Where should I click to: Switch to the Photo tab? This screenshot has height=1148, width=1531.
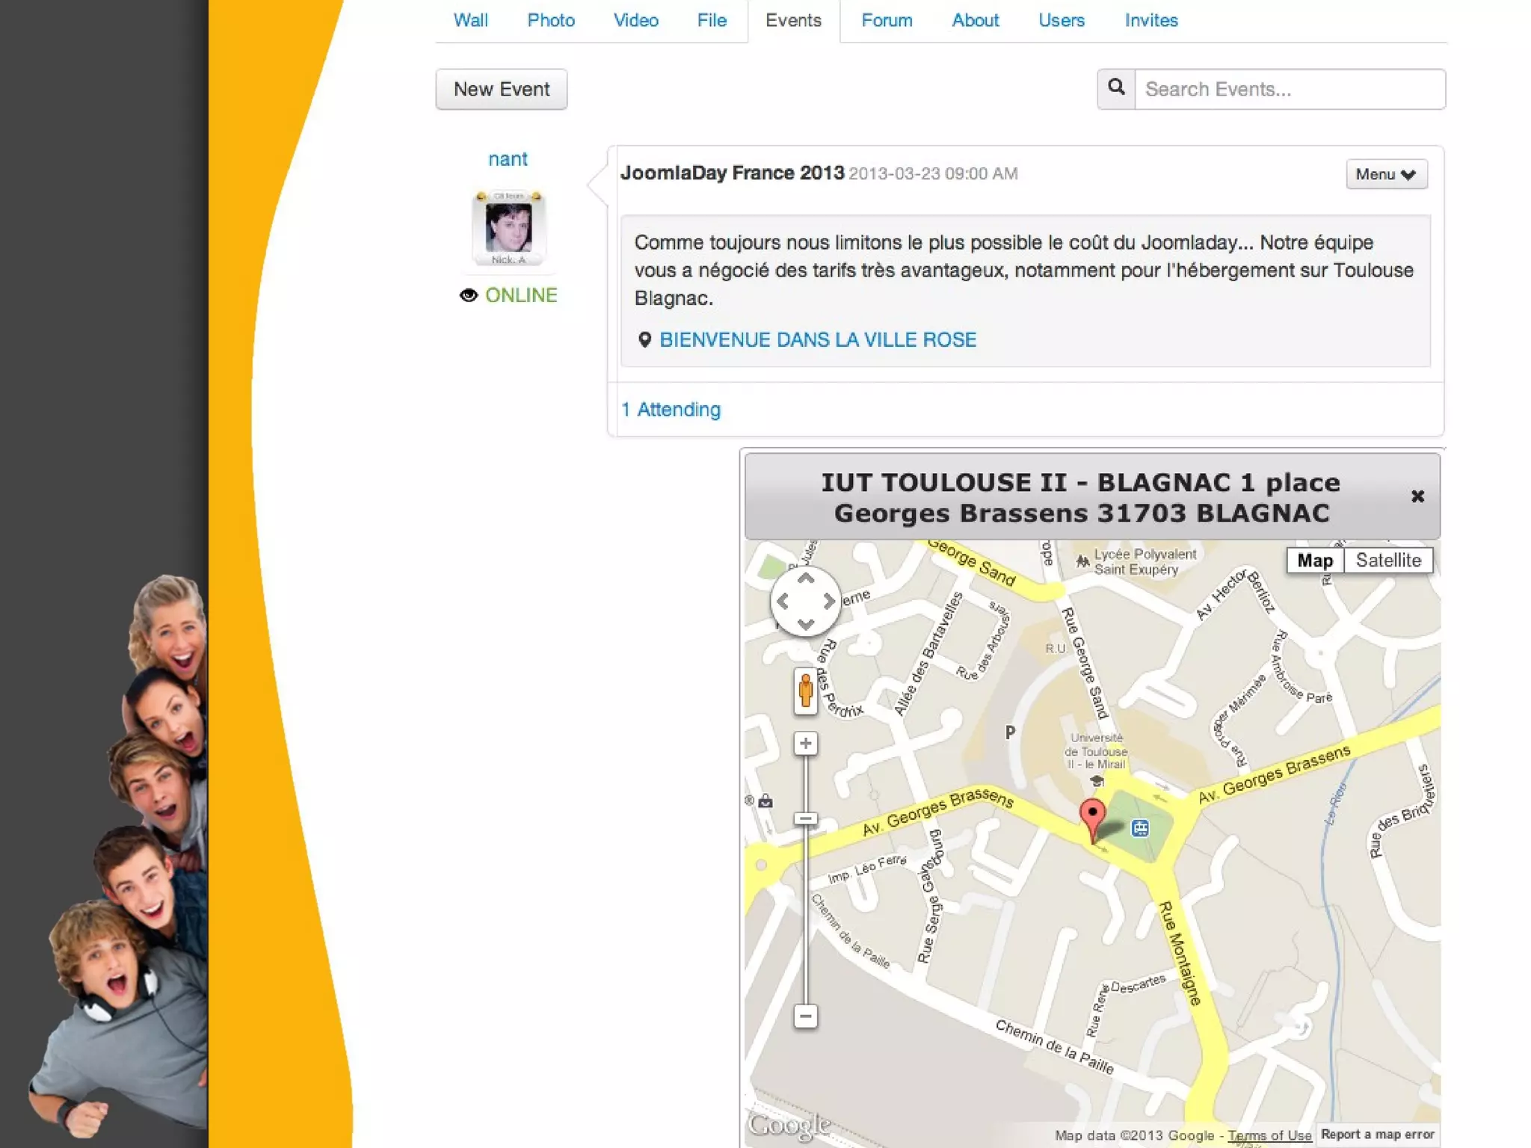(550, 20)
